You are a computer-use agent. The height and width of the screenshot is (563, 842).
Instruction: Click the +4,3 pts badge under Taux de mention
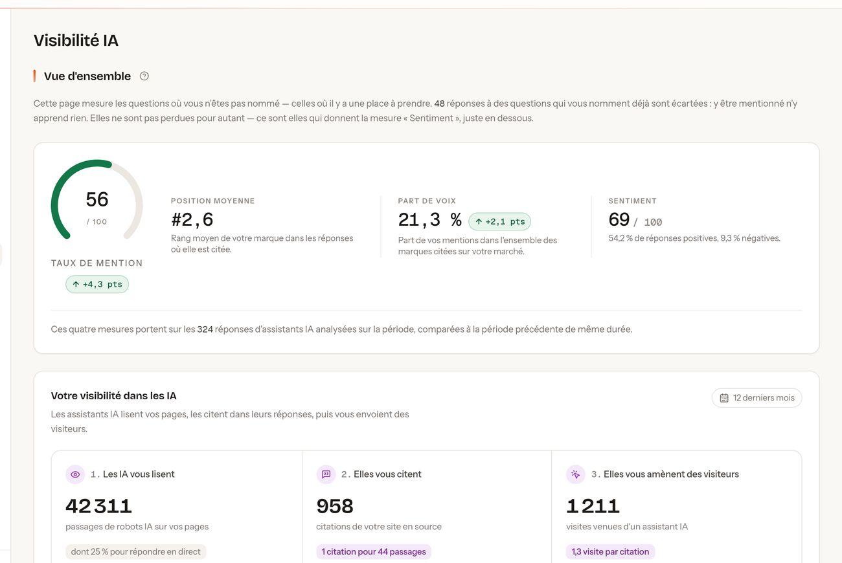click(97, 284)
